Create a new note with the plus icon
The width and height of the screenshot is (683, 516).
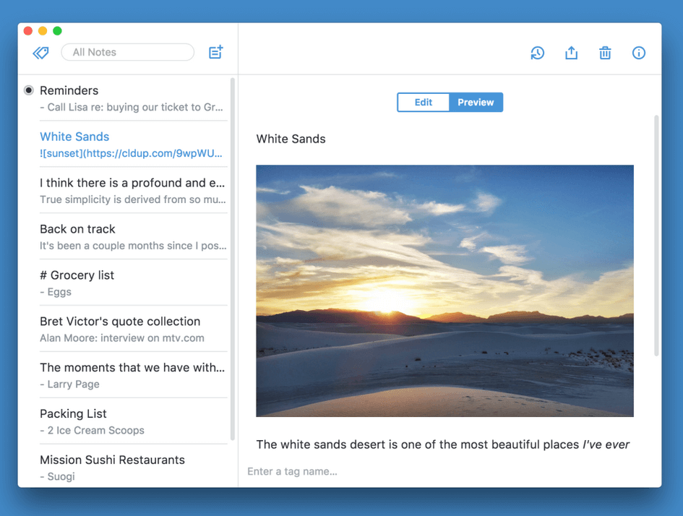pyautogui.click(x=216, y=52)
